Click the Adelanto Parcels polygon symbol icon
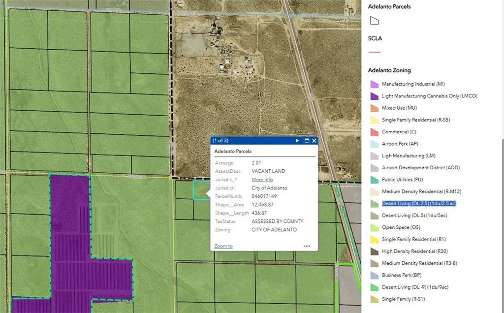This screenshot has width=504, height=313. (375, 21)
